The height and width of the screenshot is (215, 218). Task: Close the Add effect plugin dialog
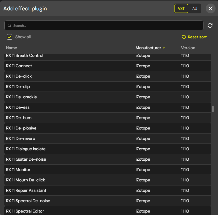211,8
